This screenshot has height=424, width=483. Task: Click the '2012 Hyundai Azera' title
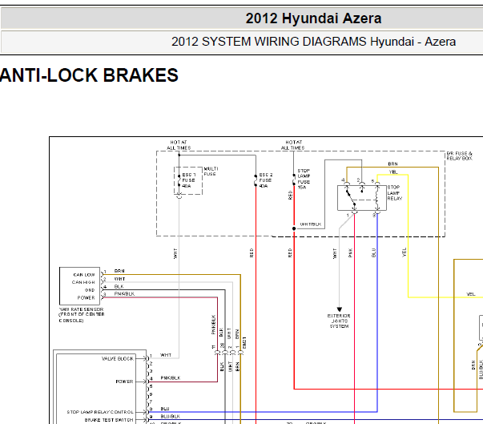pyautogui.click(x=313, y=18)
